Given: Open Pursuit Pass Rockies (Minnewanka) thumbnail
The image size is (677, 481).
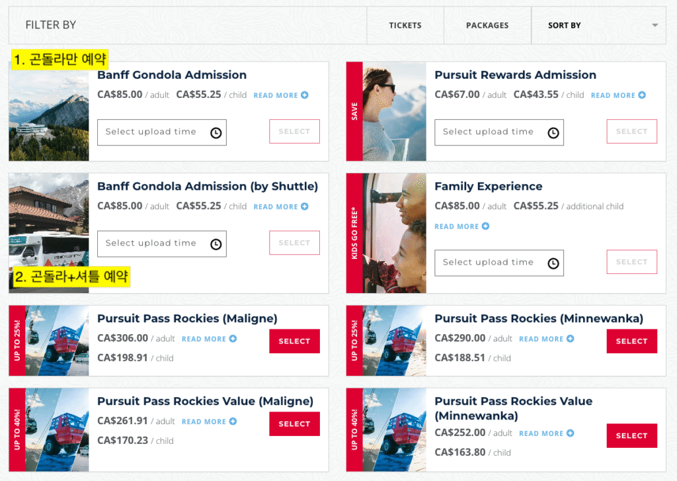Looking at the screenshot, I should (394, 341).
